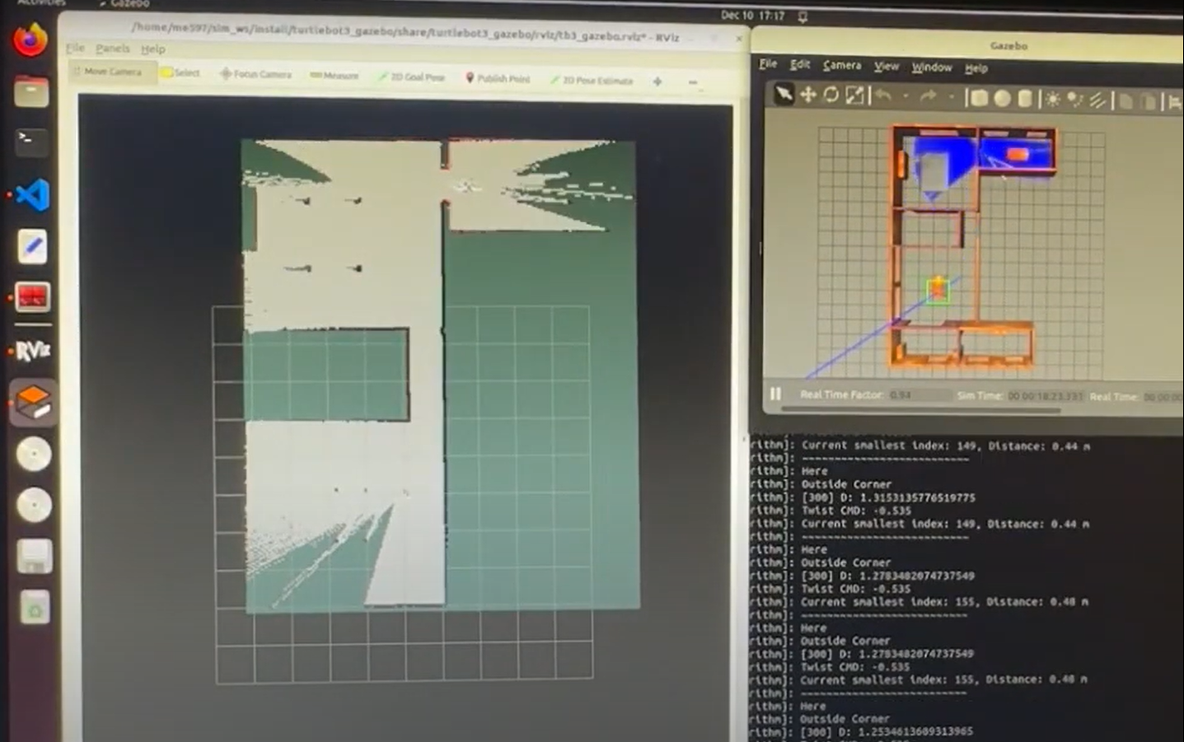Pause the Gazebo simulation

click(x=775, y=394)
